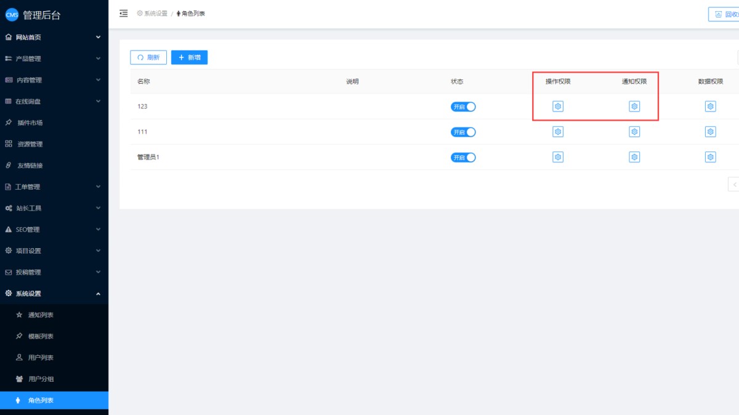Click the document icon beside 工单管理
Viewport: 739px width, 415px height.
pos(9,187)
